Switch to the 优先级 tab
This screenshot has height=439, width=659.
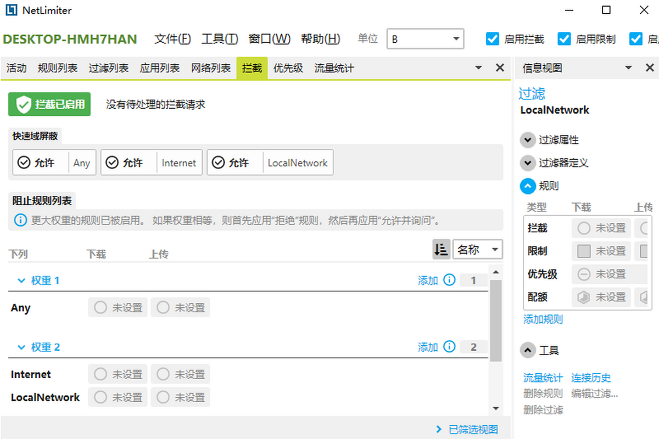(x=288, y=67)
